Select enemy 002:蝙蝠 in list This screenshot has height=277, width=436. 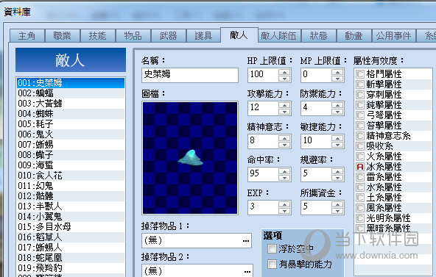pos(71,93)
